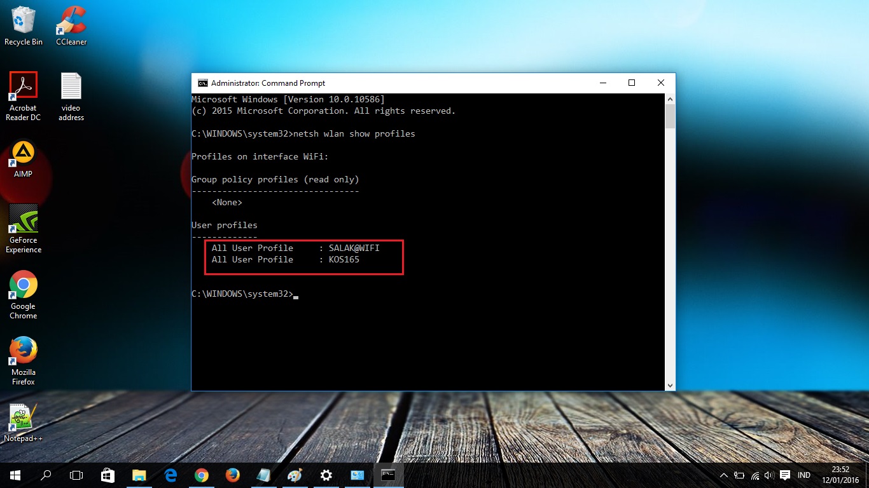Click the 'Profiles on interface WiFi:' line
Viewport: 869px width, 488px height.
260,156
